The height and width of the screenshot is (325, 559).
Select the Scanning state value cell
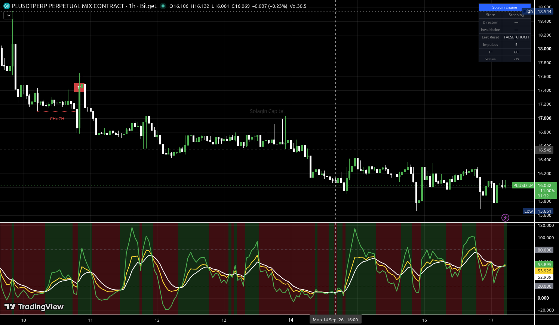pyautogui.click(x=516, y=15)
